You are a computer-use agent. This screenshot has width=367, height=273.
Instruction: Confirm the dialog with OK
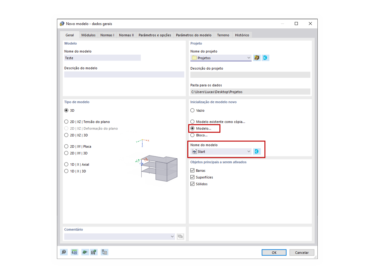coord(274,252)
